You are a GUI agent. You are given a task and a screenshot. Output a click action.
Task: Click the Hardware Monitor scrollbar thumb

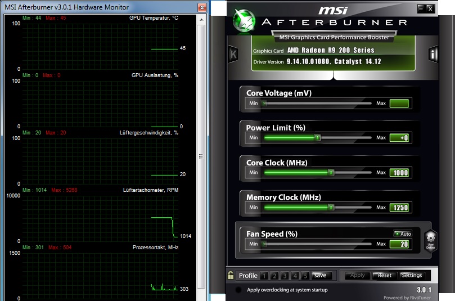201,156
